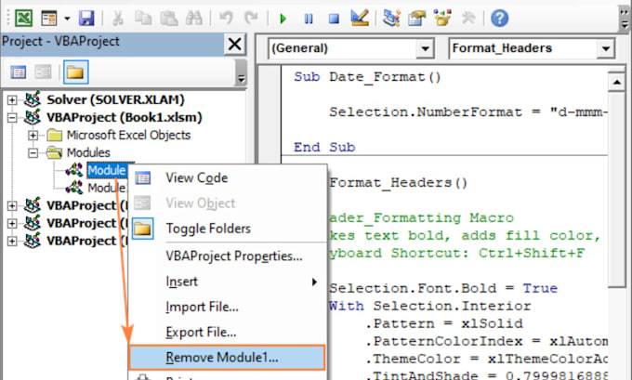Click View Code icon in the Project pane
This screenshot has height=380, width=632.
coord(19,72)
